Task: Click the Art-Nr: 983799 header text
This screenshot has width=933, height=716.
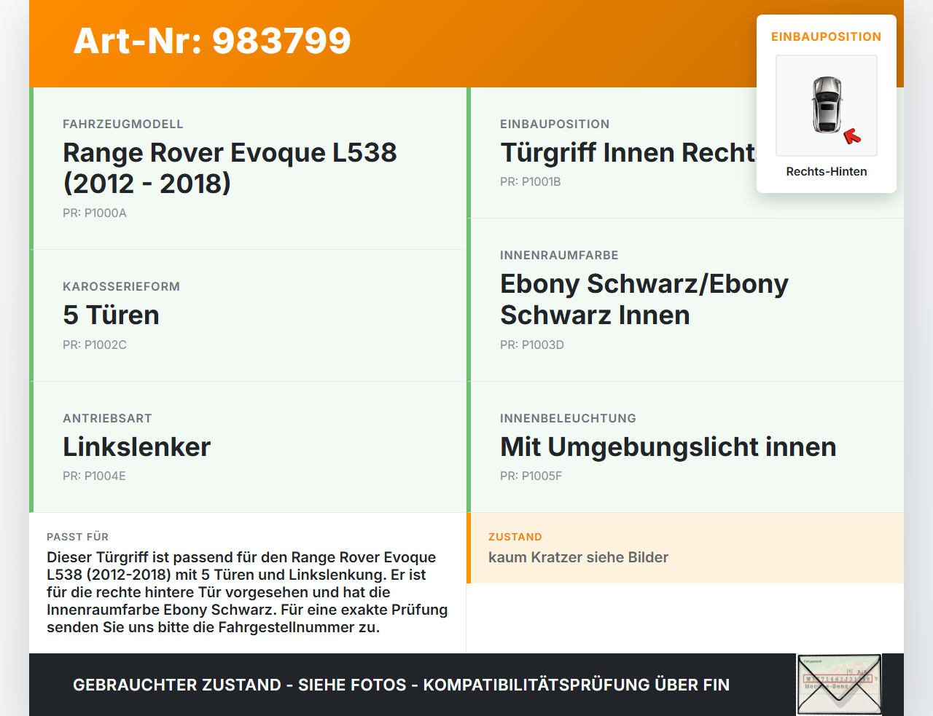Action: [211, 42]
